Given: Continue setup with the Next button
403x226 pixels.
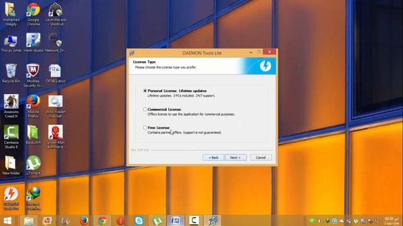Looking at the screenshot, I should click(x=236, y=158).
